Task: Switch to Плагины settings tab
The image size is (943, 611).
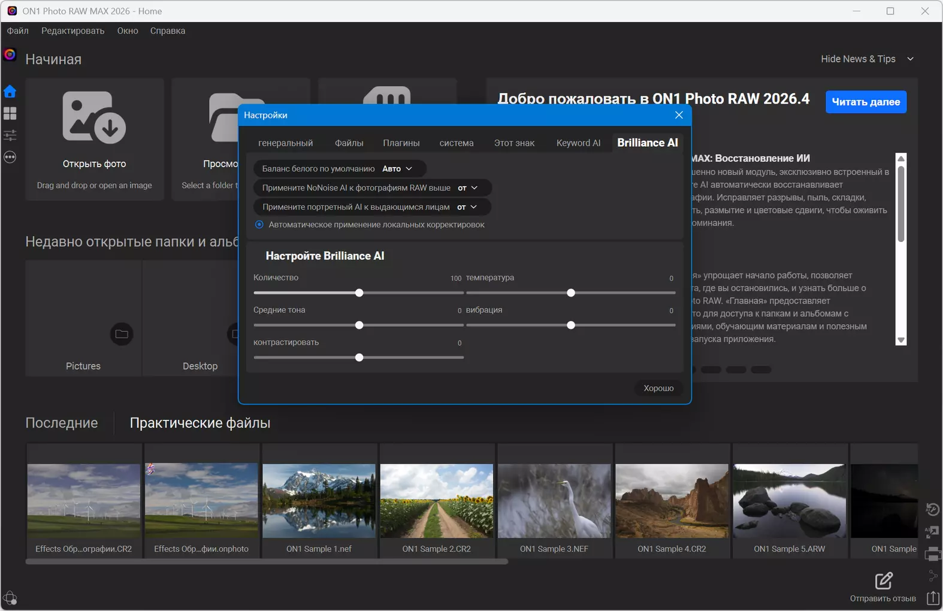Action: tap(401, 143)
